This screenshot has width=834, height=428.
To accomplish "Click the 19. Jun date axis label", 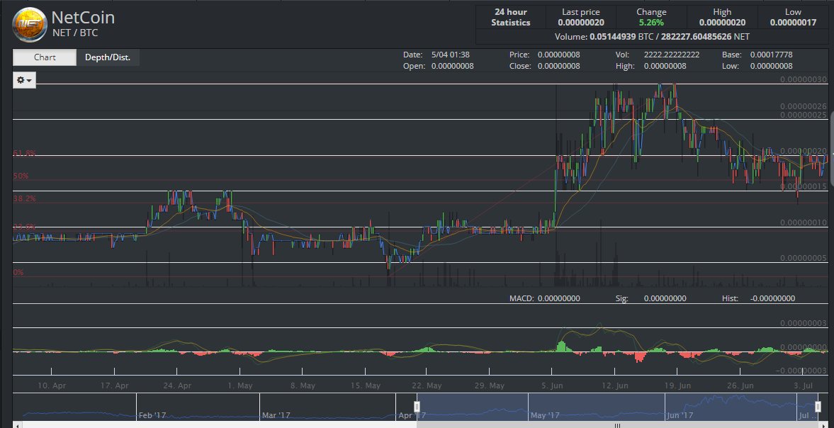I will pos(677,385).
